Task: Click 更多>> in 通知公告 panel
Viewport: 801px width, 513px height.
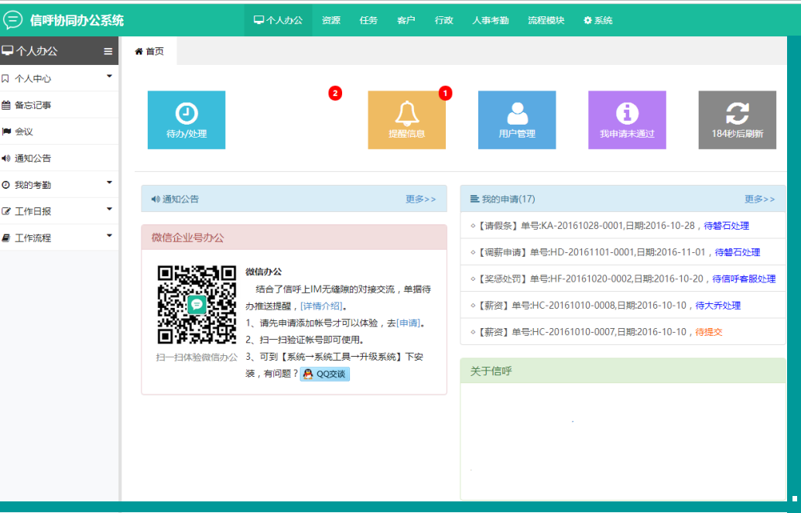Action: [420, 199]
